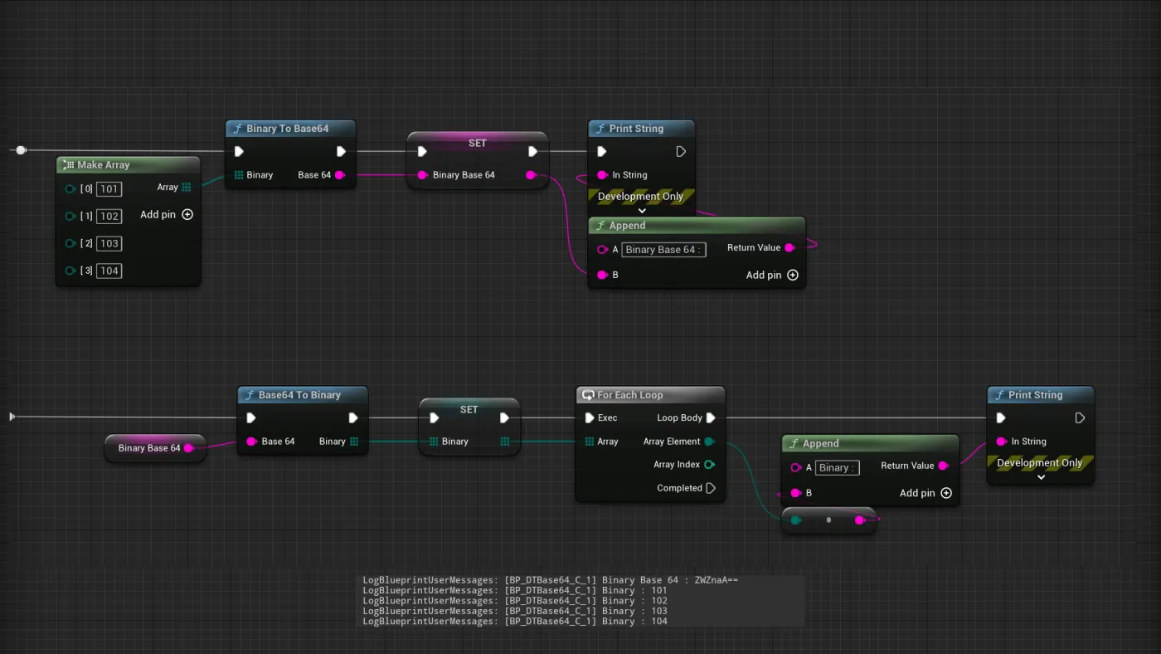Click Base 64 input pin on Base64 To Binary
Screen dimensions: 1161x654
click(251, 442)
